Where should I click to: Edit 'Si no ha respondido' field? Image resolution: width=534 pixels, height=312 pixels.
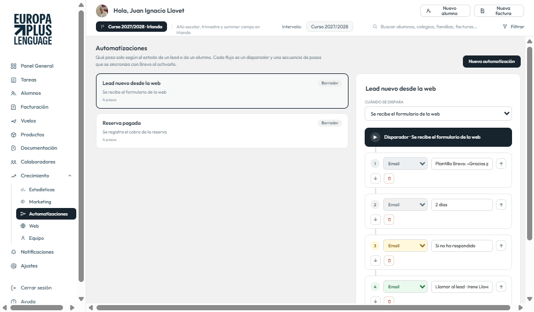pos(462,246)
